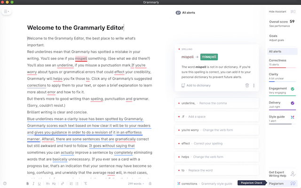Dismiss the misspell suggestion with trash icon
This screenshot has height=188, width=301.
click(247, 86)
